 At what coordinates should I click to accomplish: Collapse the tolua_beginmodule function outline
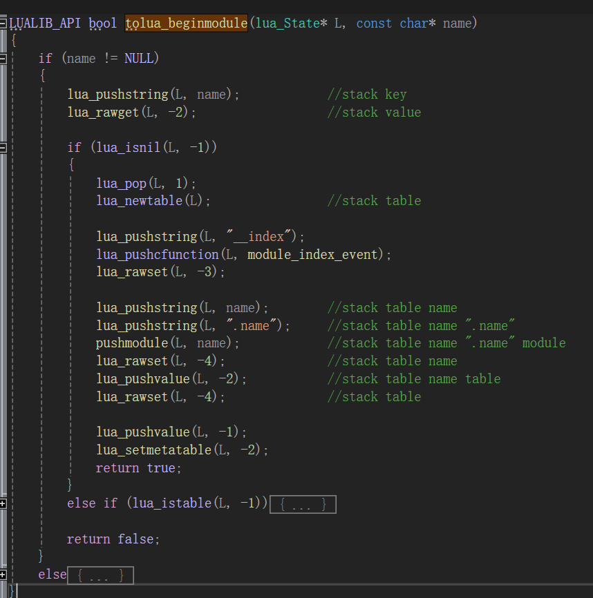pyautogui.click(x=3, y=23)
